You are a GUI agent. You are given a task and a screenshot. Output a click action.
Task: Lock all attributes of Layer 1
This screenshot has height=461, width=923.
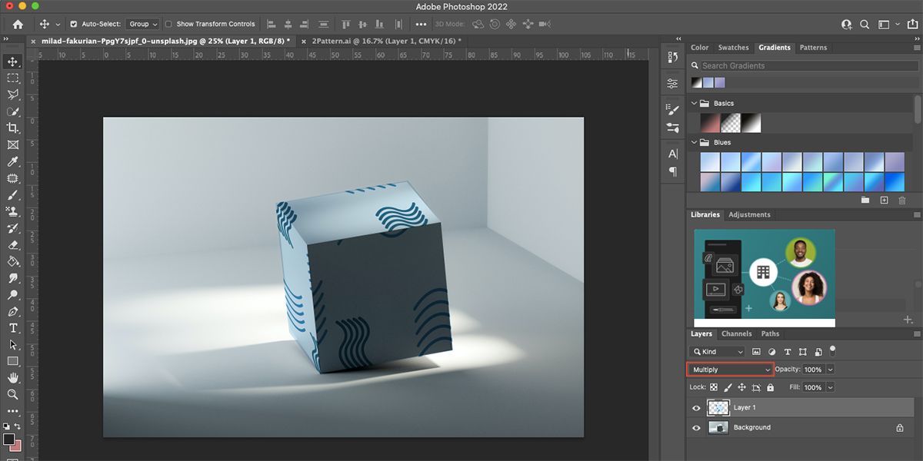coord(770,387)
